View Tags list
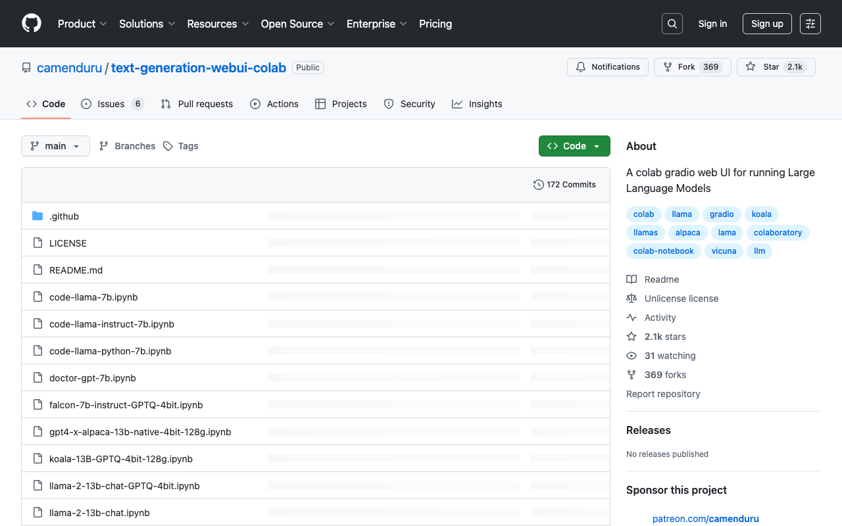Screen dimensions: 842x526 (x=181, y=146)
